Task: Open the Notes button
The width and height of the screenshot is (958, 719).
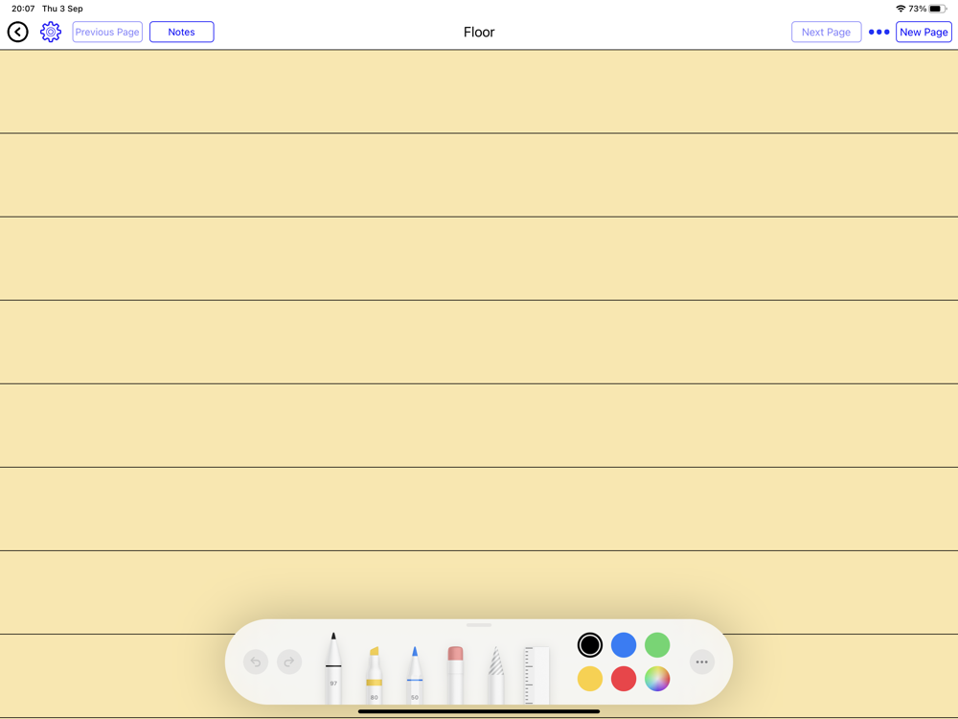Action: pyautogui.click(x=181, y=32)
